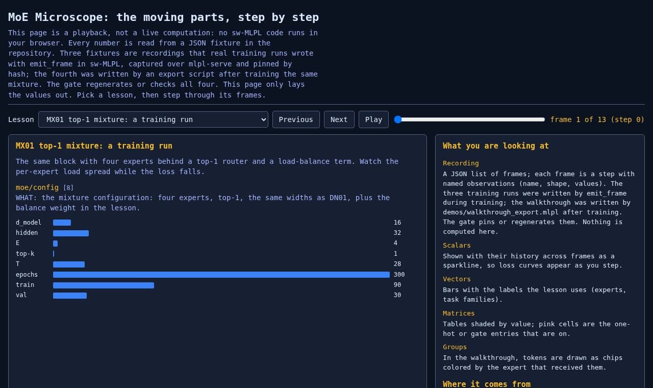
Task: Click the Vectors section heading
Action: click(x=457, y=279)
